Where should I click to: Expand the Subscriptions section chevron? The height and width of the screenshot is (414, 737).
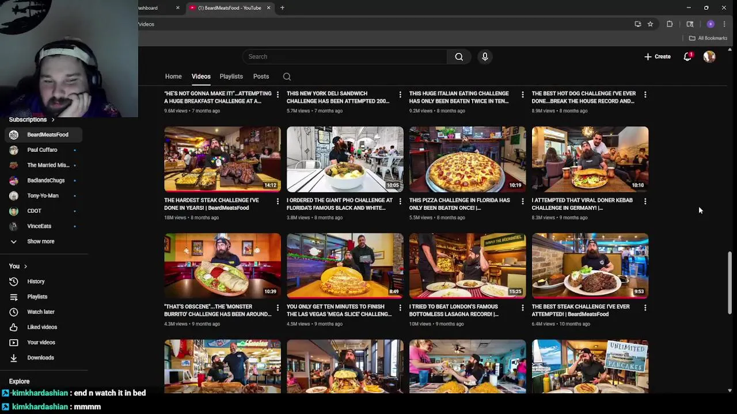(x=53, y=120)
